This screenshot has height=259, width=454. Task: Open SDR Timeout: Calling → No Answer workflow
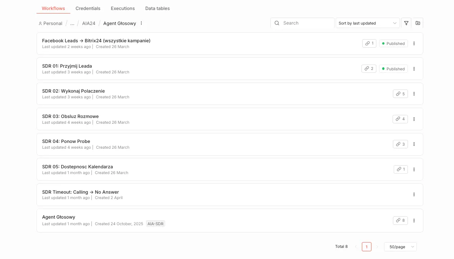click(81, 192)
